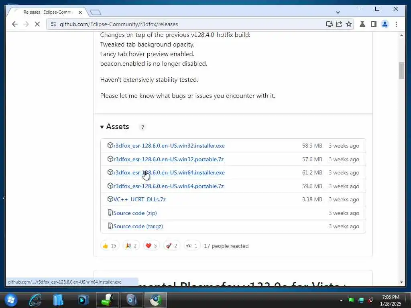
Task: Open the profile avatar menu
Action: coord(385,24)
